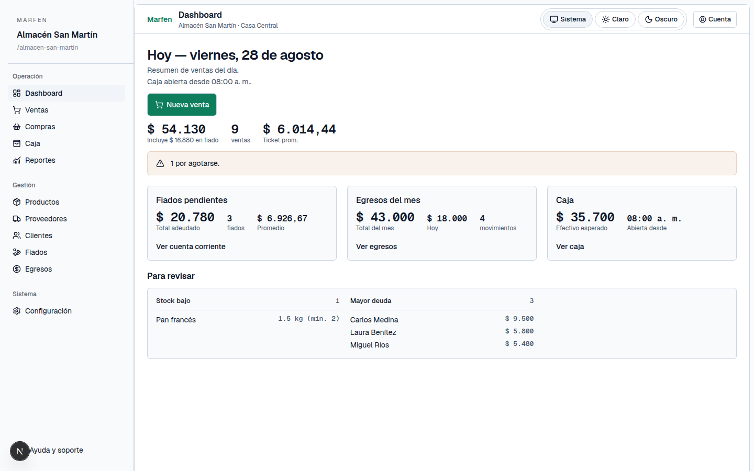Open Fiados in sidebar
This screenshot has width=754, height=471.
(66, 252)
